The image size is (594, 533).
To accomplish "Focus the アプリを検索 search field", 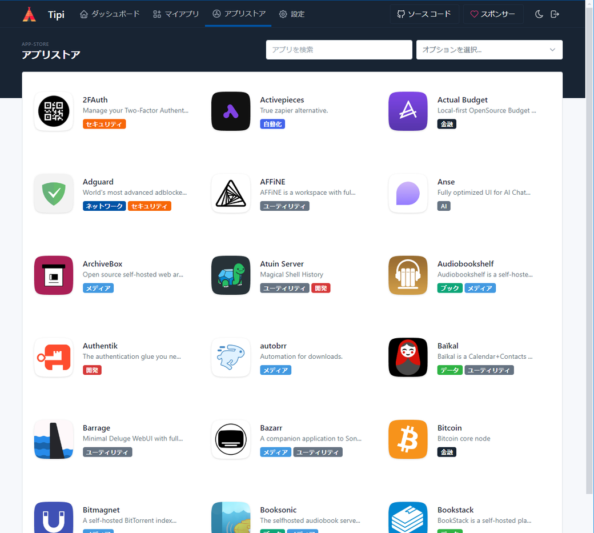I will 339,50.
